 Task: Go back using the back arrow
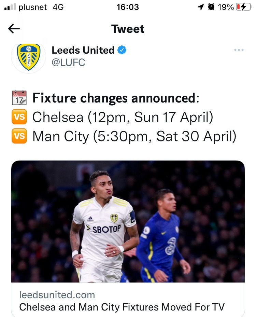coord(14,29)
